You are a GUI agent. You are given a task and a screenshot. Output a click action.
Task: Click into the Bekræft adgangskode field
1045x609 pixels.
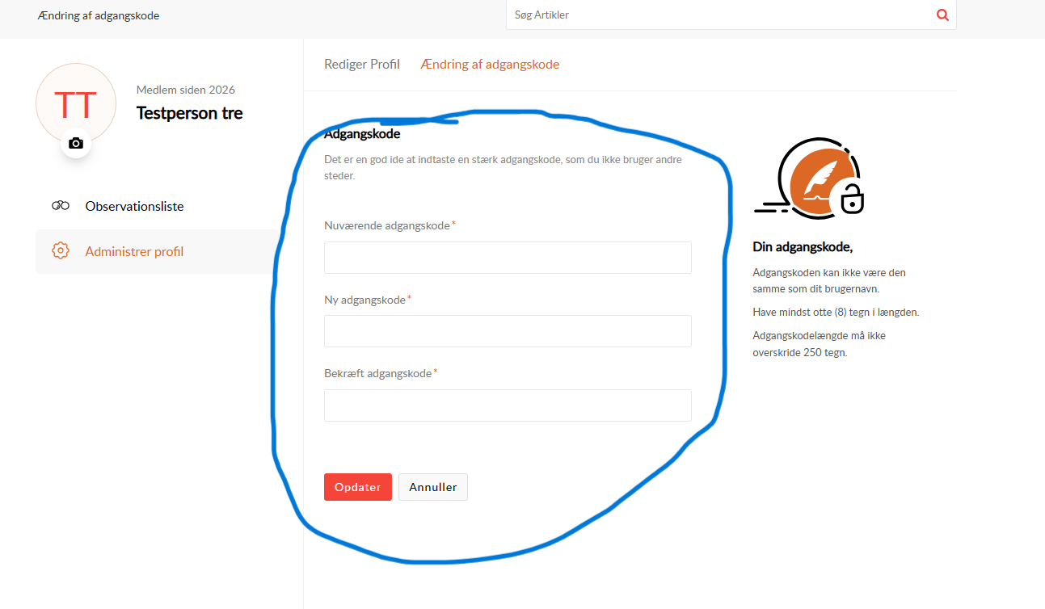click(x=508, y=405)
